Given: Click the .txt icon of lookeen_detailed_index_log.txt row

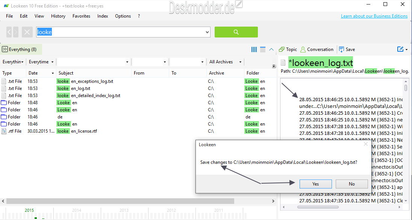Looking at the screenshot, I should (4, 96).
